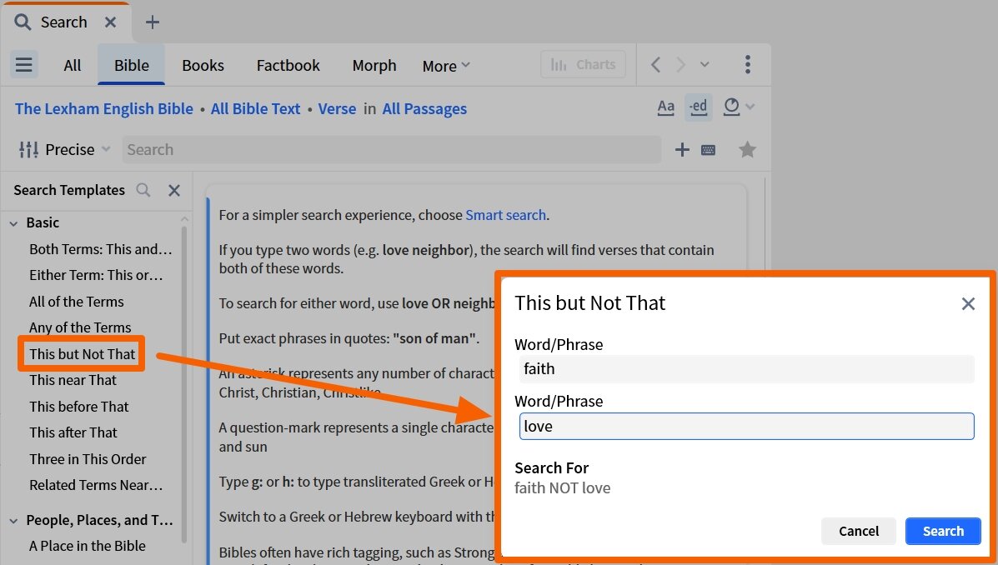Open the three-dot panel options menu
Viewport: 998px width, 565px height.
pos(748,64)
